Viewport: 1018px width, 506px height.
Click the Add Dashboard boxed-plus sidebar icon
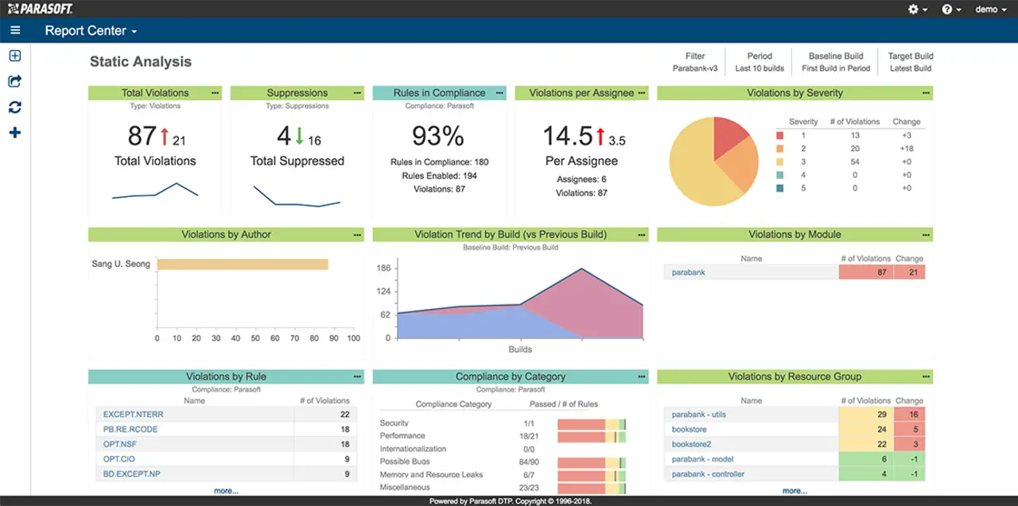coord(14,56)
